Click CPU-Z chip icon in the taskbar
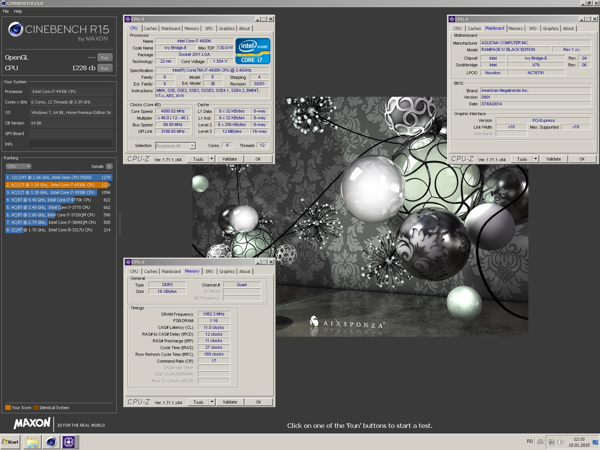Viewport: 600px width, 450px height. (x=69, y=442)
